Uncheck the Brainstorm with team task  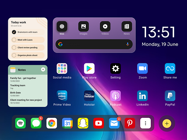[14, 32]
